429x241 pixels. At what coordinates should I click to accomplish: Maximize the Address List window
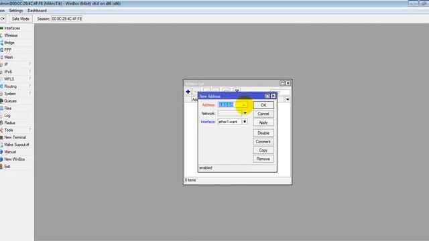[282, 83]
